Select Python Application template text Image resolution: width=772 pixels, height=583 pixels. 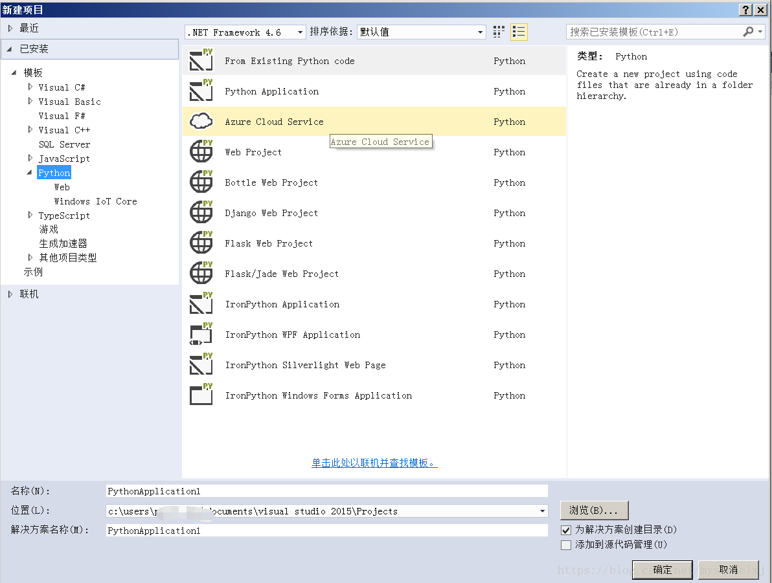272,91
